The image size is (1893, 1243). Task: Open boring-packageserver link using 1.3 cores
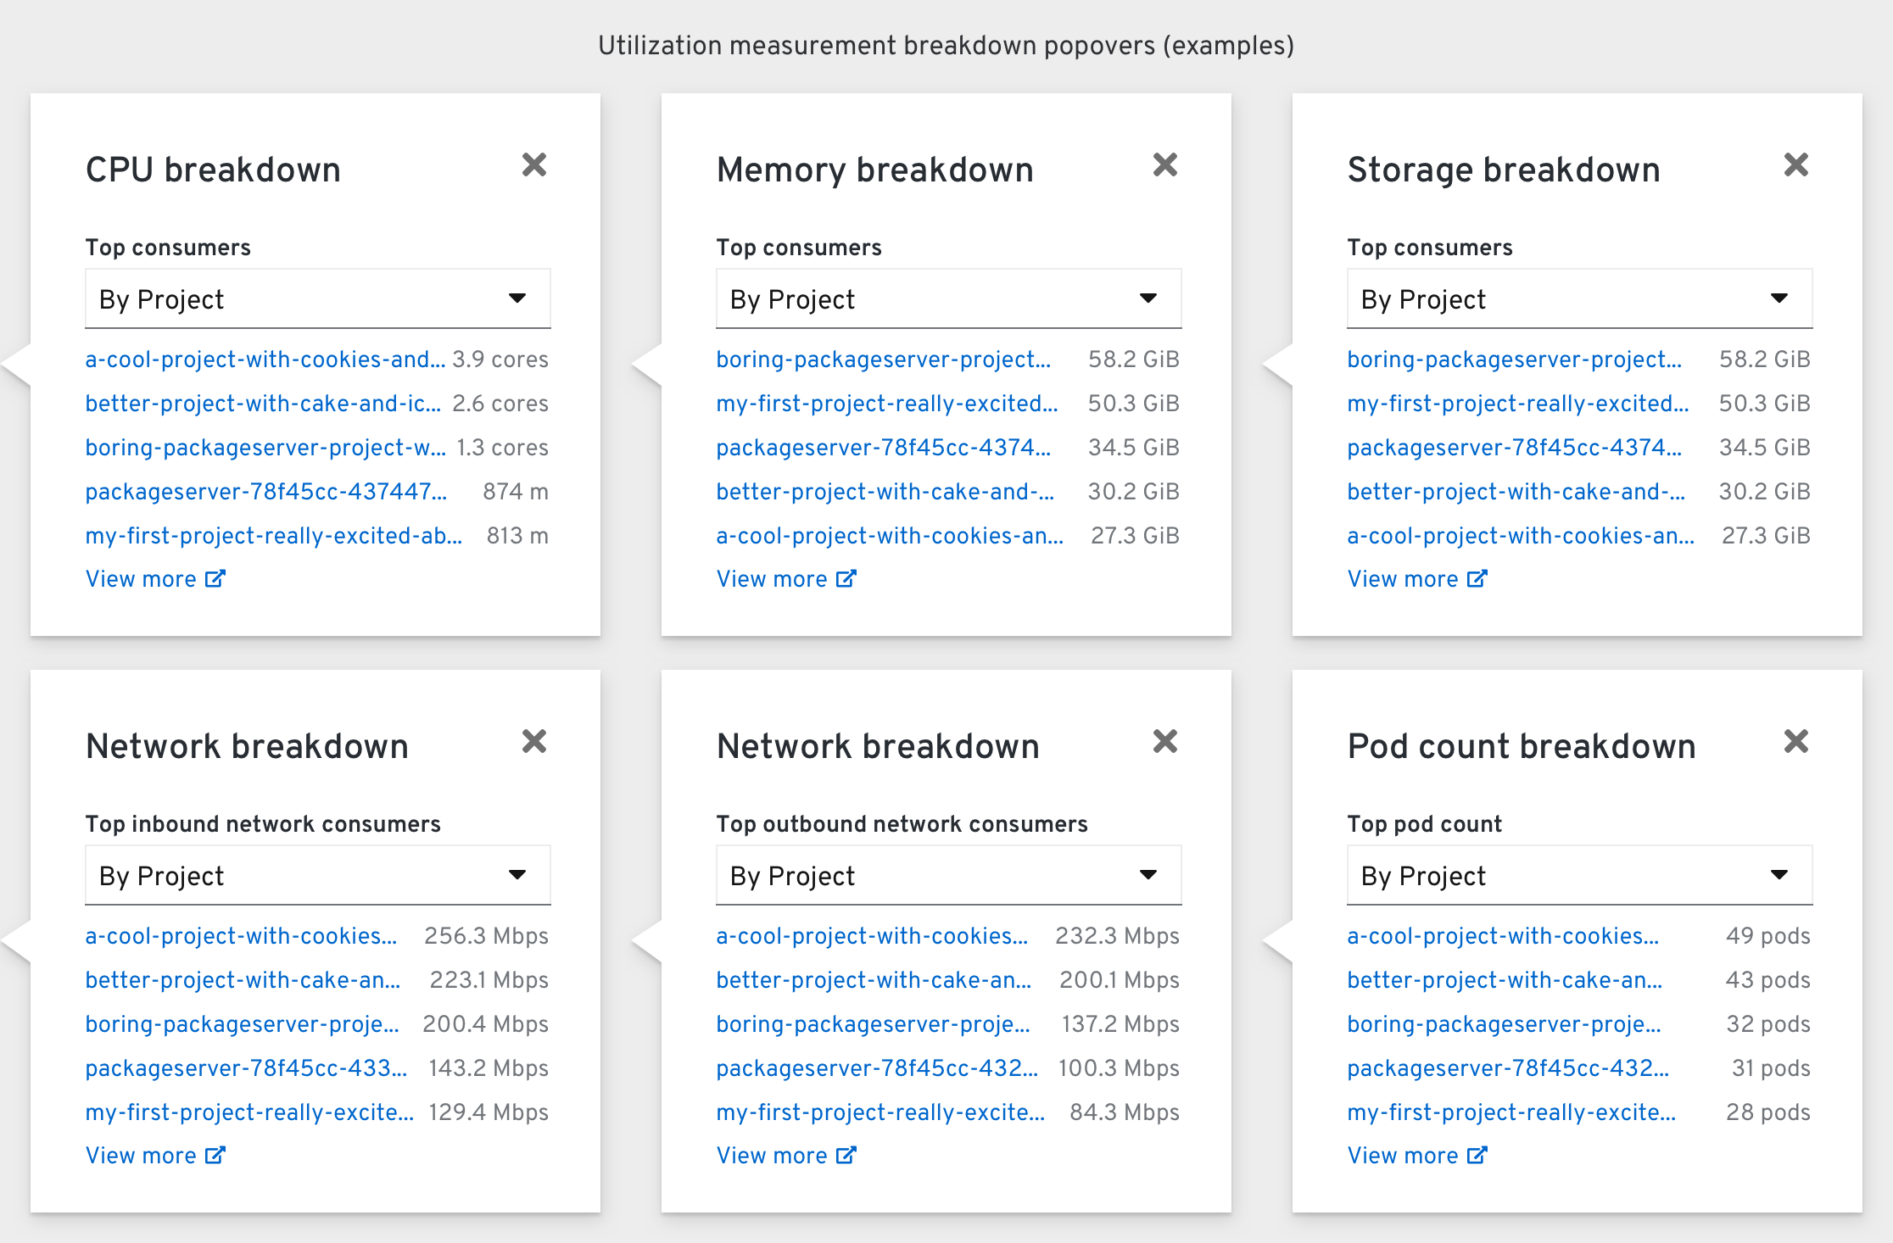click(x=265, y=448)
